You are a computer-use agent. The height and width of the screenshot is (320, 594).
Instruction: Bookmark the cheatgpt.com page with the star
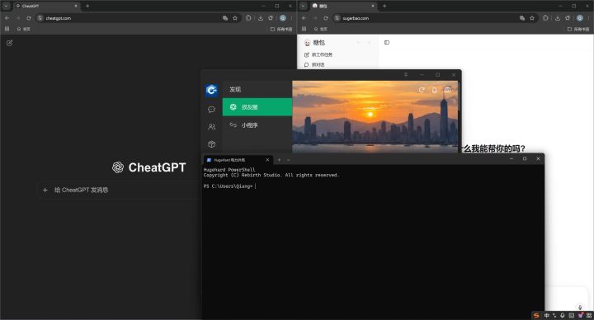pyautogui.click(x=235, y=18)
